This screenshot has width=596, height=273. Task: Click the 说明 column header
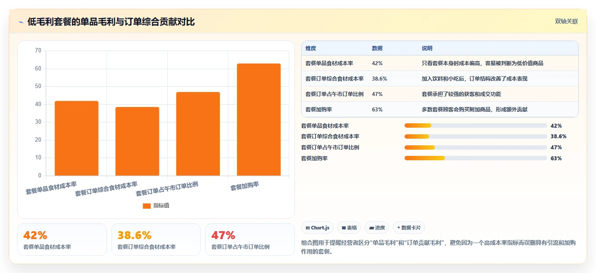coord(427,48)
